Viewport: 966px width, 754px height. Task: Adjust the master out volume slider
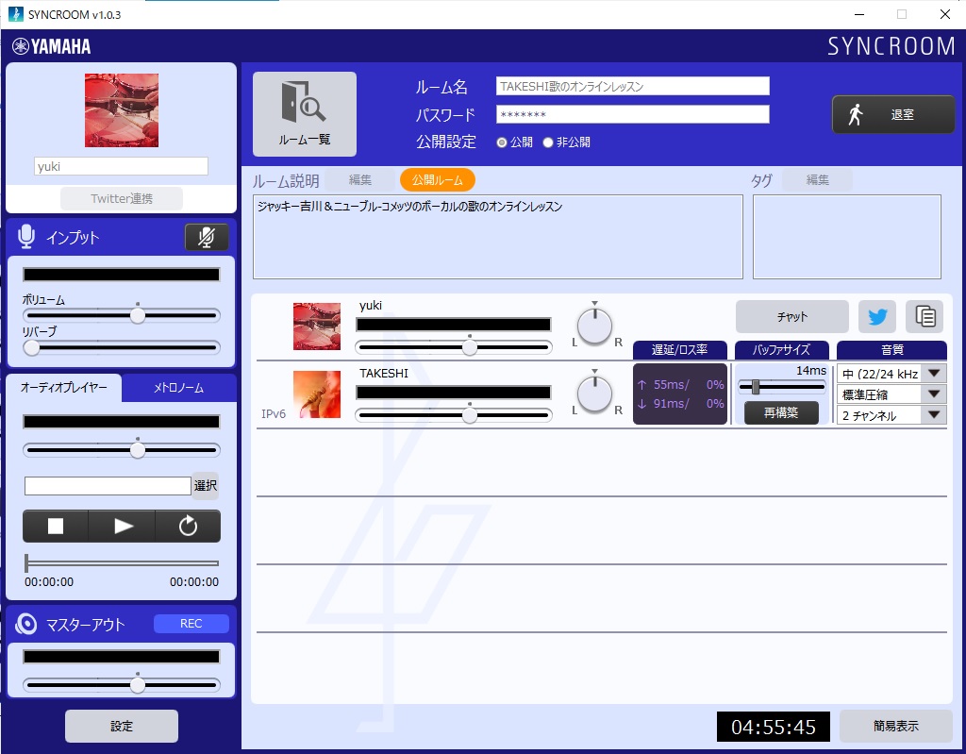click(x=122, y=685)
